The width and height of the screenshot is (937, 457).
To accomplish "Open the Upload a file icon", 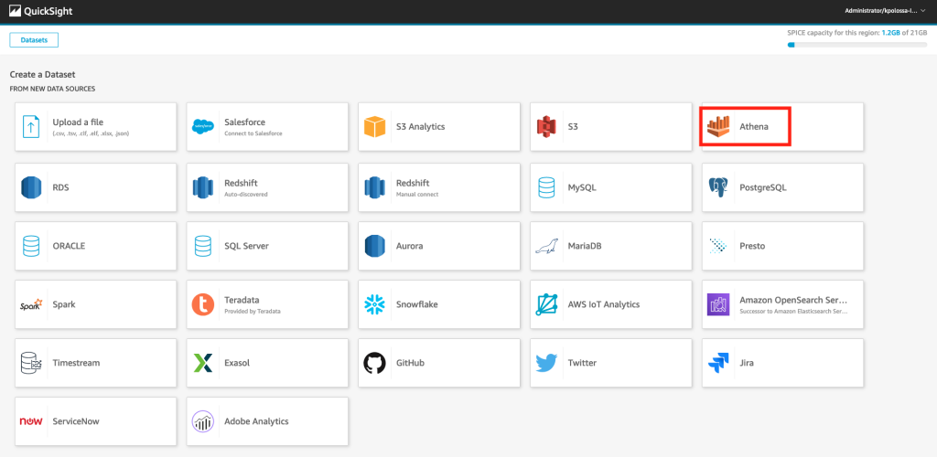I will (31, 127).
